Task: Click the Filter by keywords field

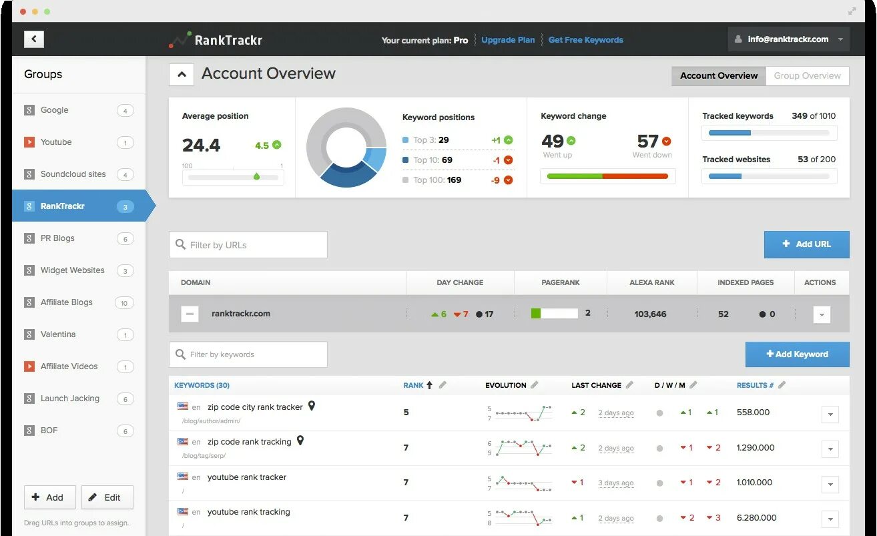Action: [248, 354]
